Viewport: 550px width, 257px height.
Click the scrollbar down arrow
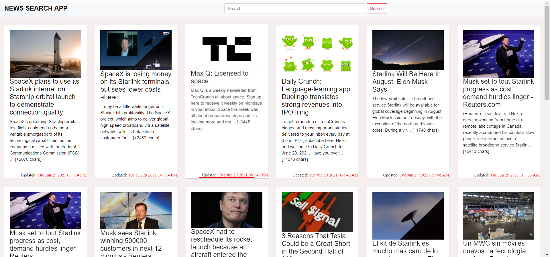[547, 254]
